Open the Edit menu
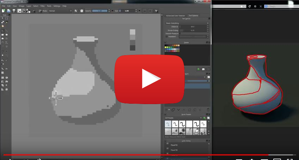 click(9, 6)
